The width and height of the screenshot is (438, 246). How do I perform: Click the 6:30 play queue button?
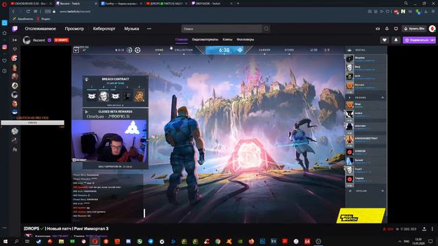224,50
